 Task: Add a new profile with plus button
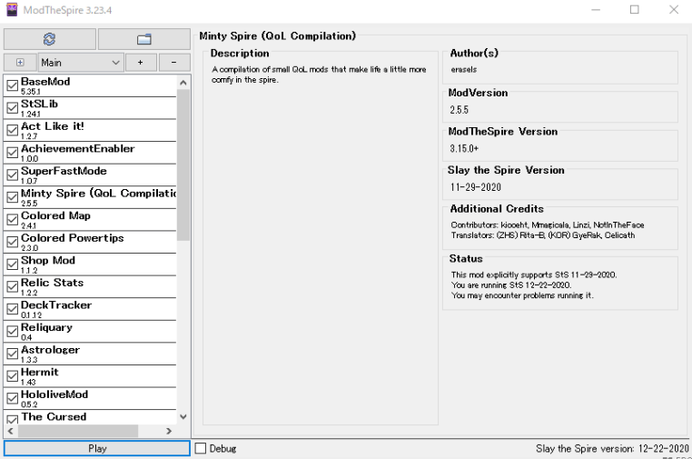click(x=140, y=63)
